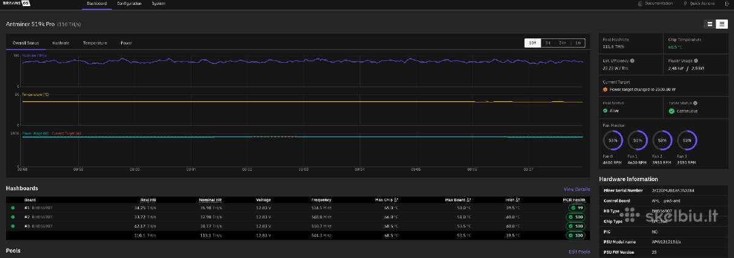Screen dimensions: 734x258
Task: Click orange warning icon under Current Target
Action: pos(606,89)
